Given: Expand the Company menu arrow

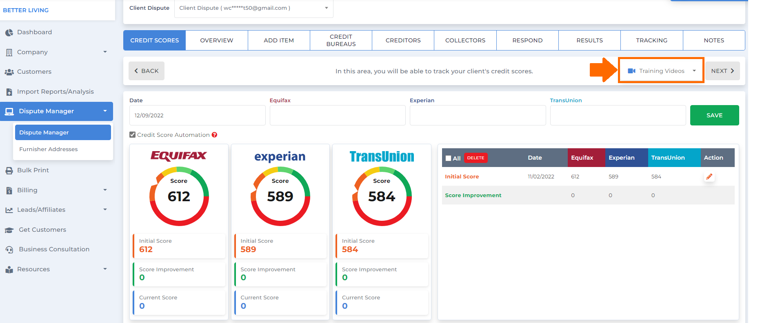Looking at the screenshot, I should click(x=105, y=52).
